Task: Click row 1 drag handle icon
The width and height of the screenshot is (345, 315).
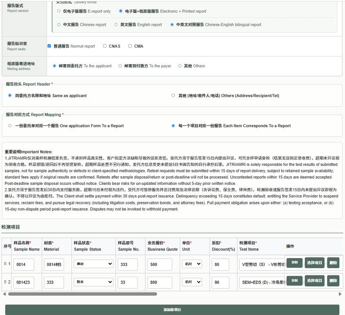Action: pos(5,264)
